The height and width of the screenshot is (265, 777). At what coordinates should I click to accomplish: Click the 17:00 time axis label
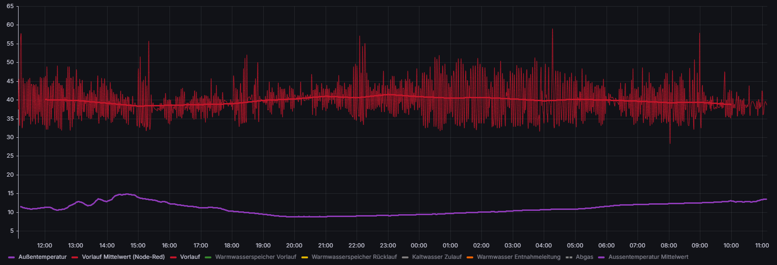click(200, 246)
